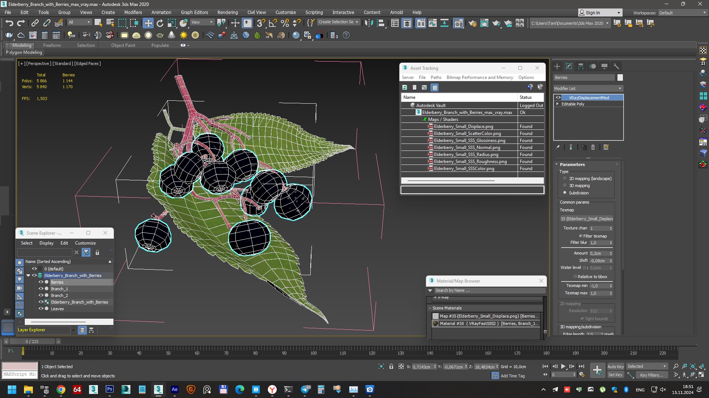The width and height of the screenshot is (709, 398).
Task: Expand the Editable Poly stack entry
Action: [558, 104]
